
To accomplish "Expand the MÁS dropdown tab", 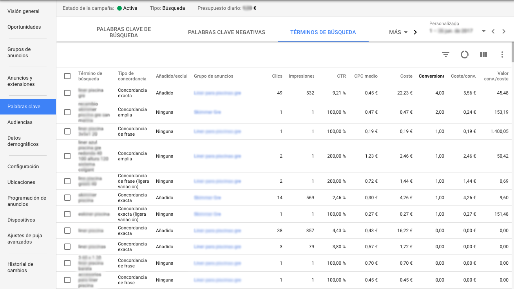I will [x=398, y=32].
